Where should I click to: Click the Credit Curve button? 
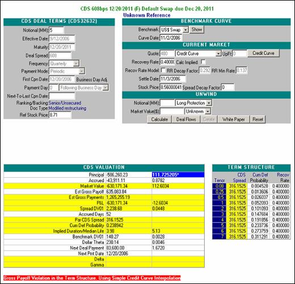(263, 53)
